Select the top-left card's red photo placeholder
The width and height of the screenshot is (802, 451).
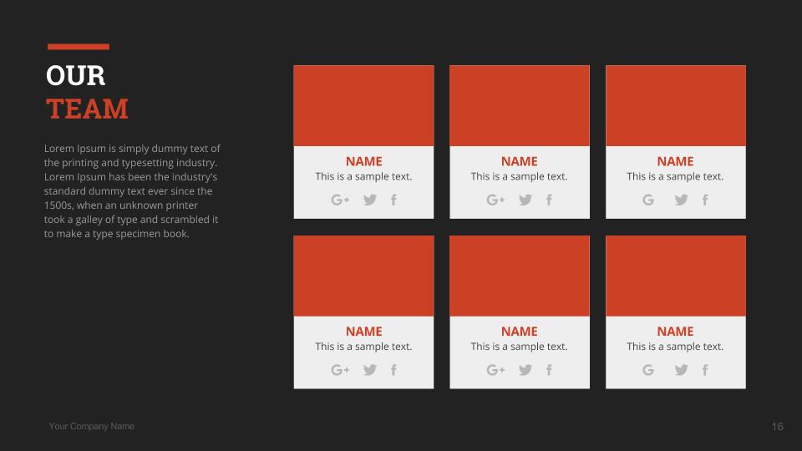(x=363, y=106)
